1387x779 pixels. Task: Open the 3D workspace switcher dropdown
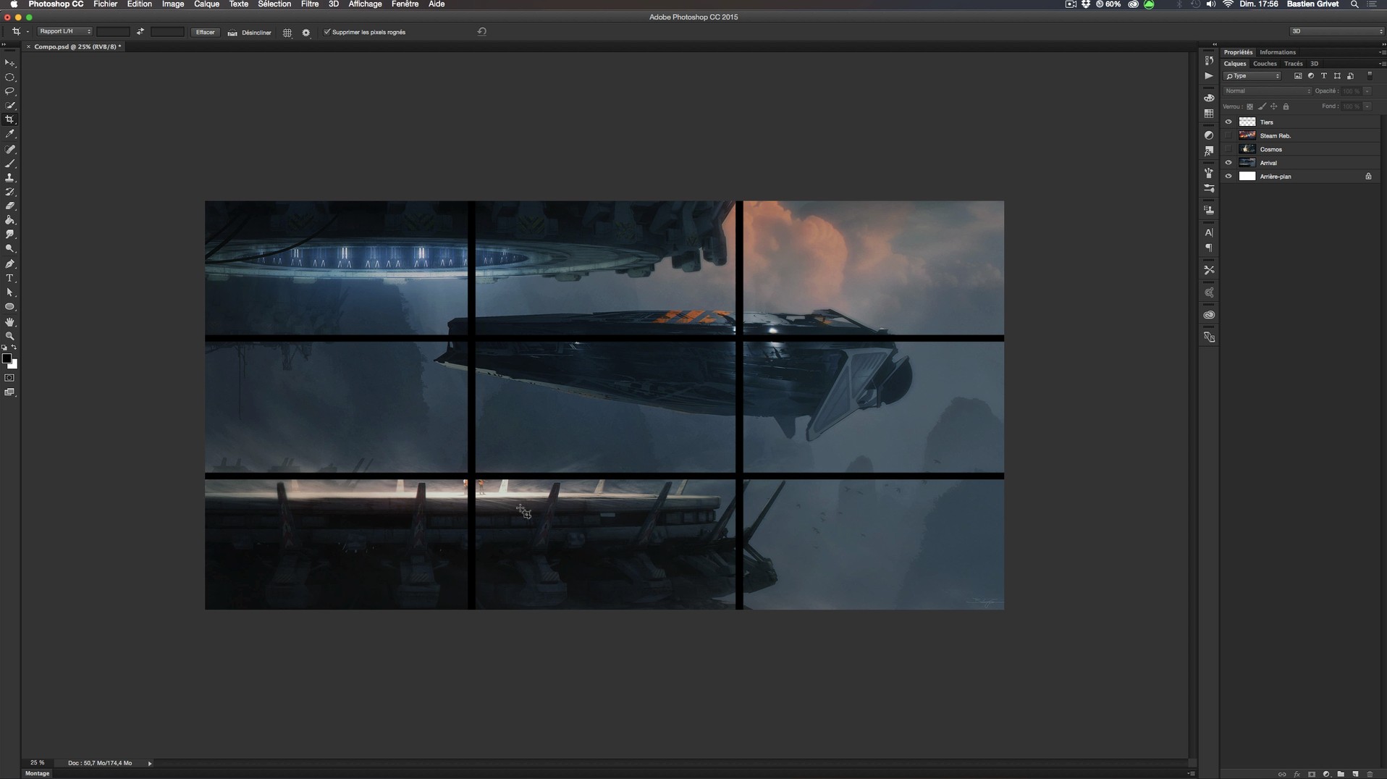click(x=1336, y=31)
